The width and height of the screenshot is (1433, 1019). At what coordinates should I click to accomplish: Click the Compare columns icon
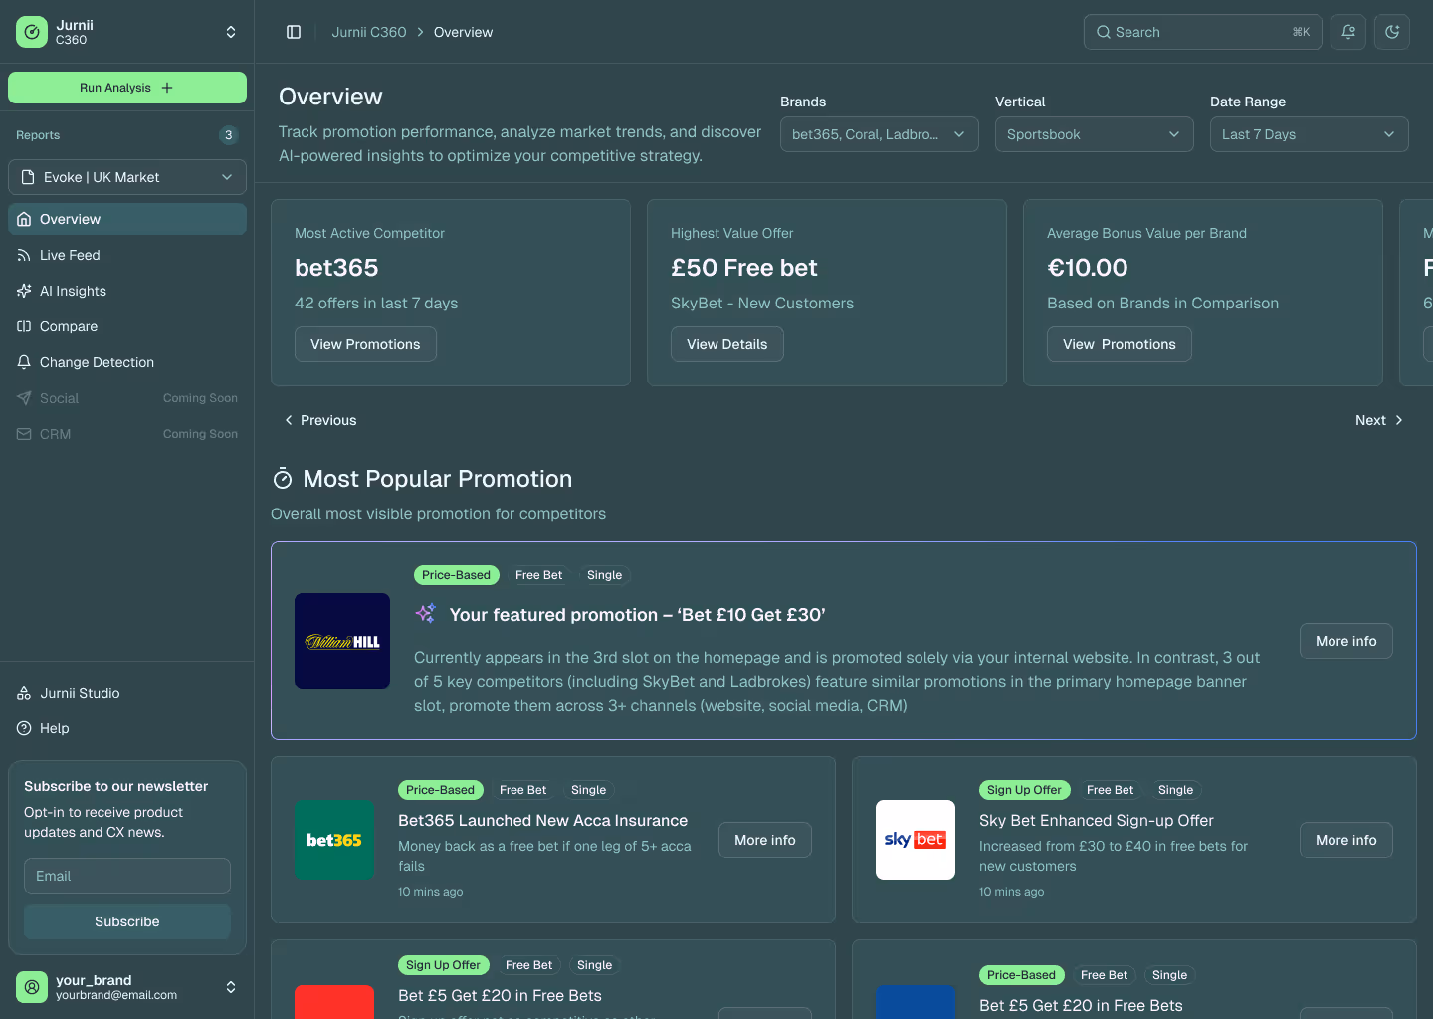point(24,326)
